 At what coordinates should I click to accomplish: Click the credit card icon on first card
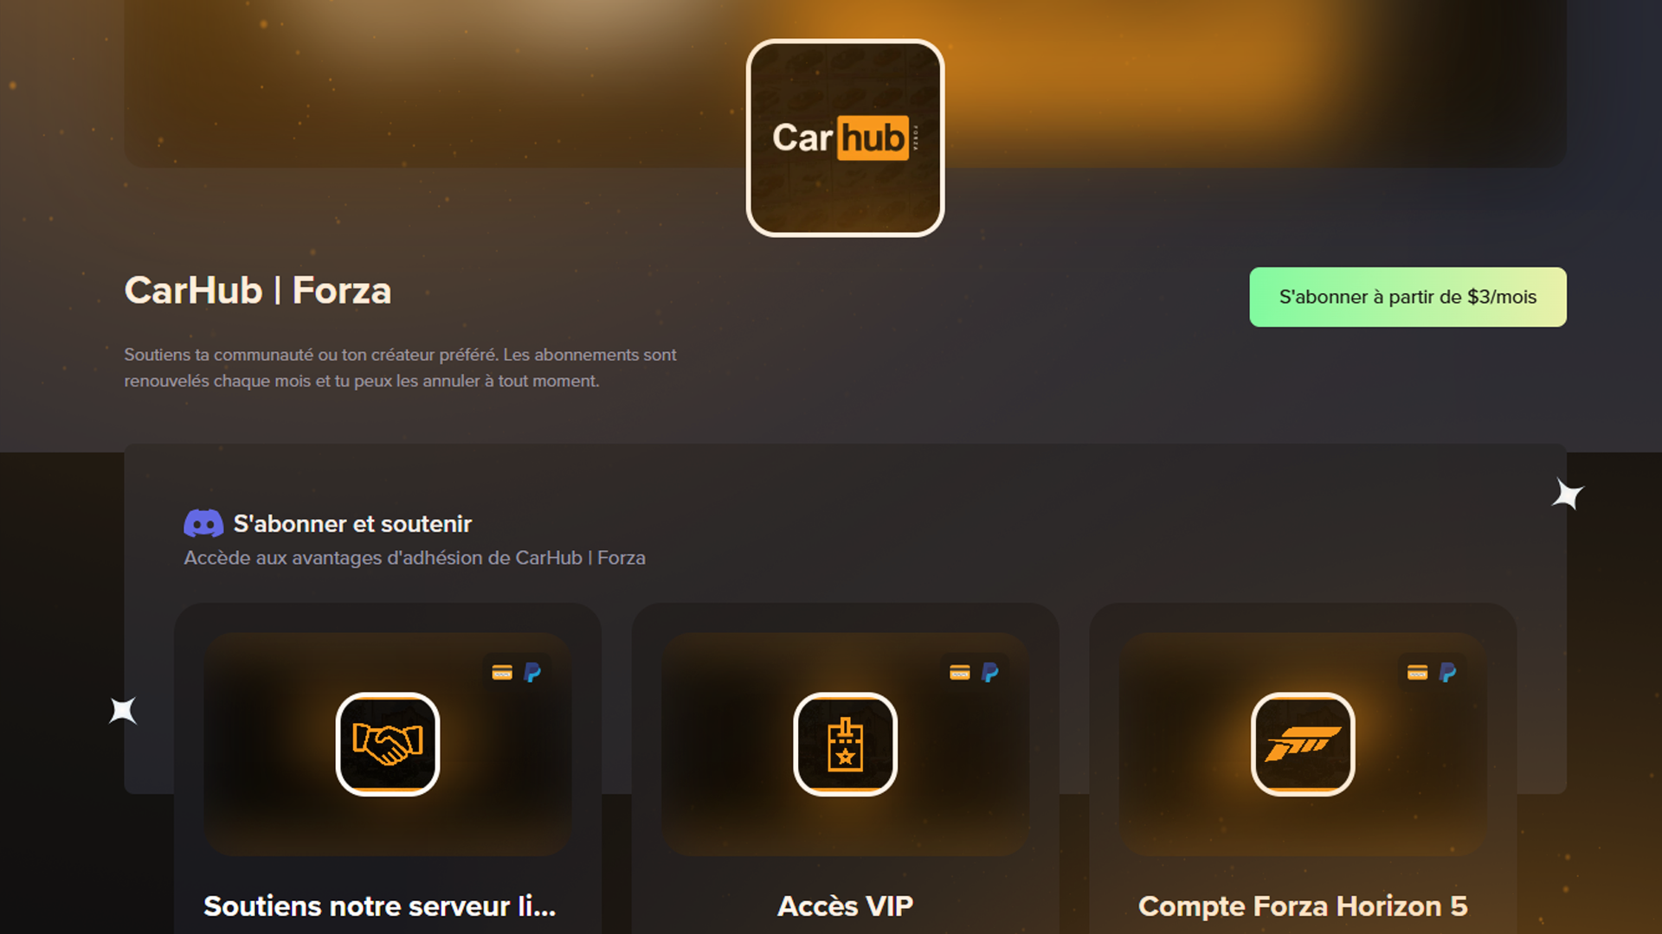pos(502,673)
